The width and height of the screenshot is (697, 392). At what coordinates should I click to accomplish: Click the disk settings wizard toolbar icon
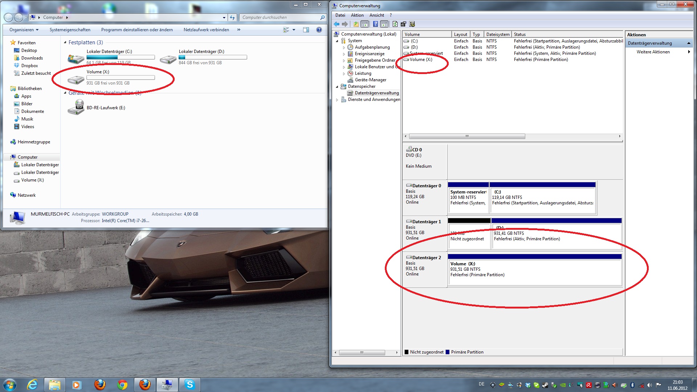pos(412,24)
